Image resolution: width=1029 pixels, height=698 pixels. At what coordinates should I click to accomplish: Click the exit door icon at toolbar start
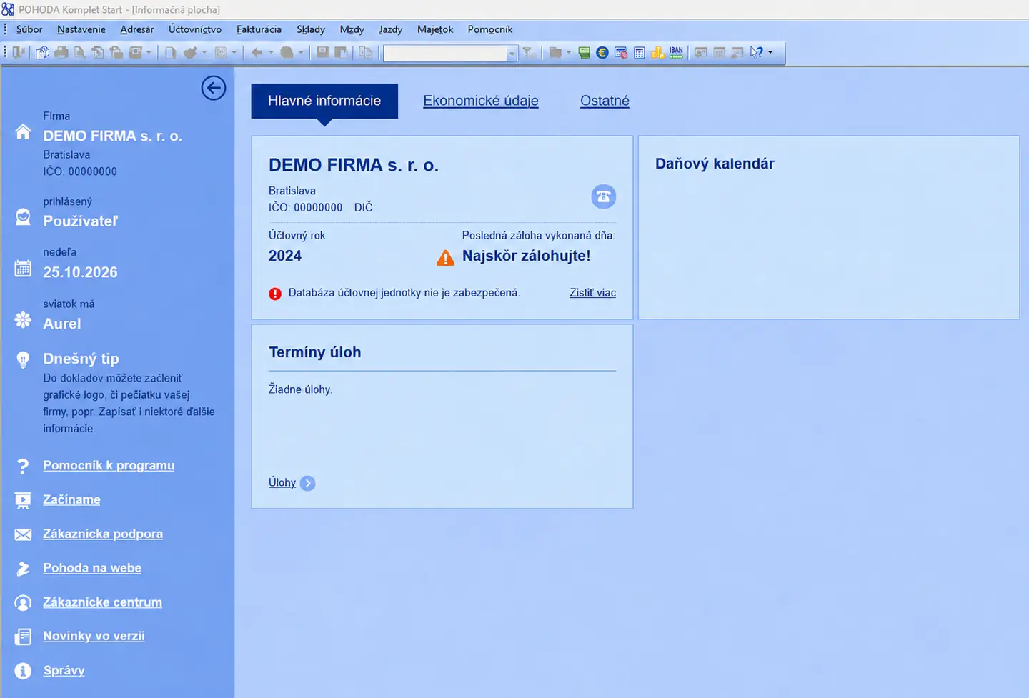point(19,52)
